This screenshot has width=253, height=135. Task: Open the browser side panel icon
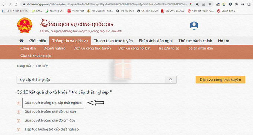click(249, 4)
